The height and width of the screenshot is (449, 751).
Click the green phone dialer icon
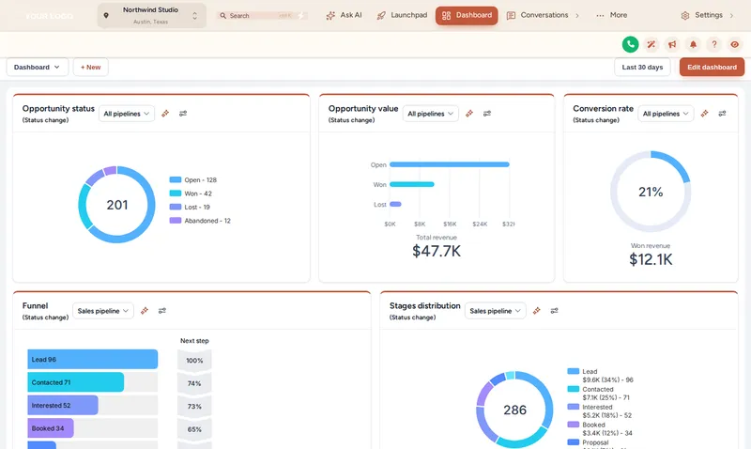pyautogui.click(x=630, y=44)
